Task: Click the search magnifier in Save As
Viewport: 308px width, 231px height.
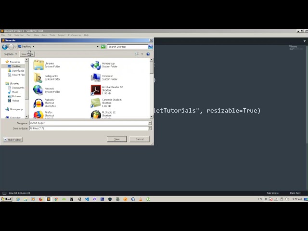Action: [x=150, y=47]
